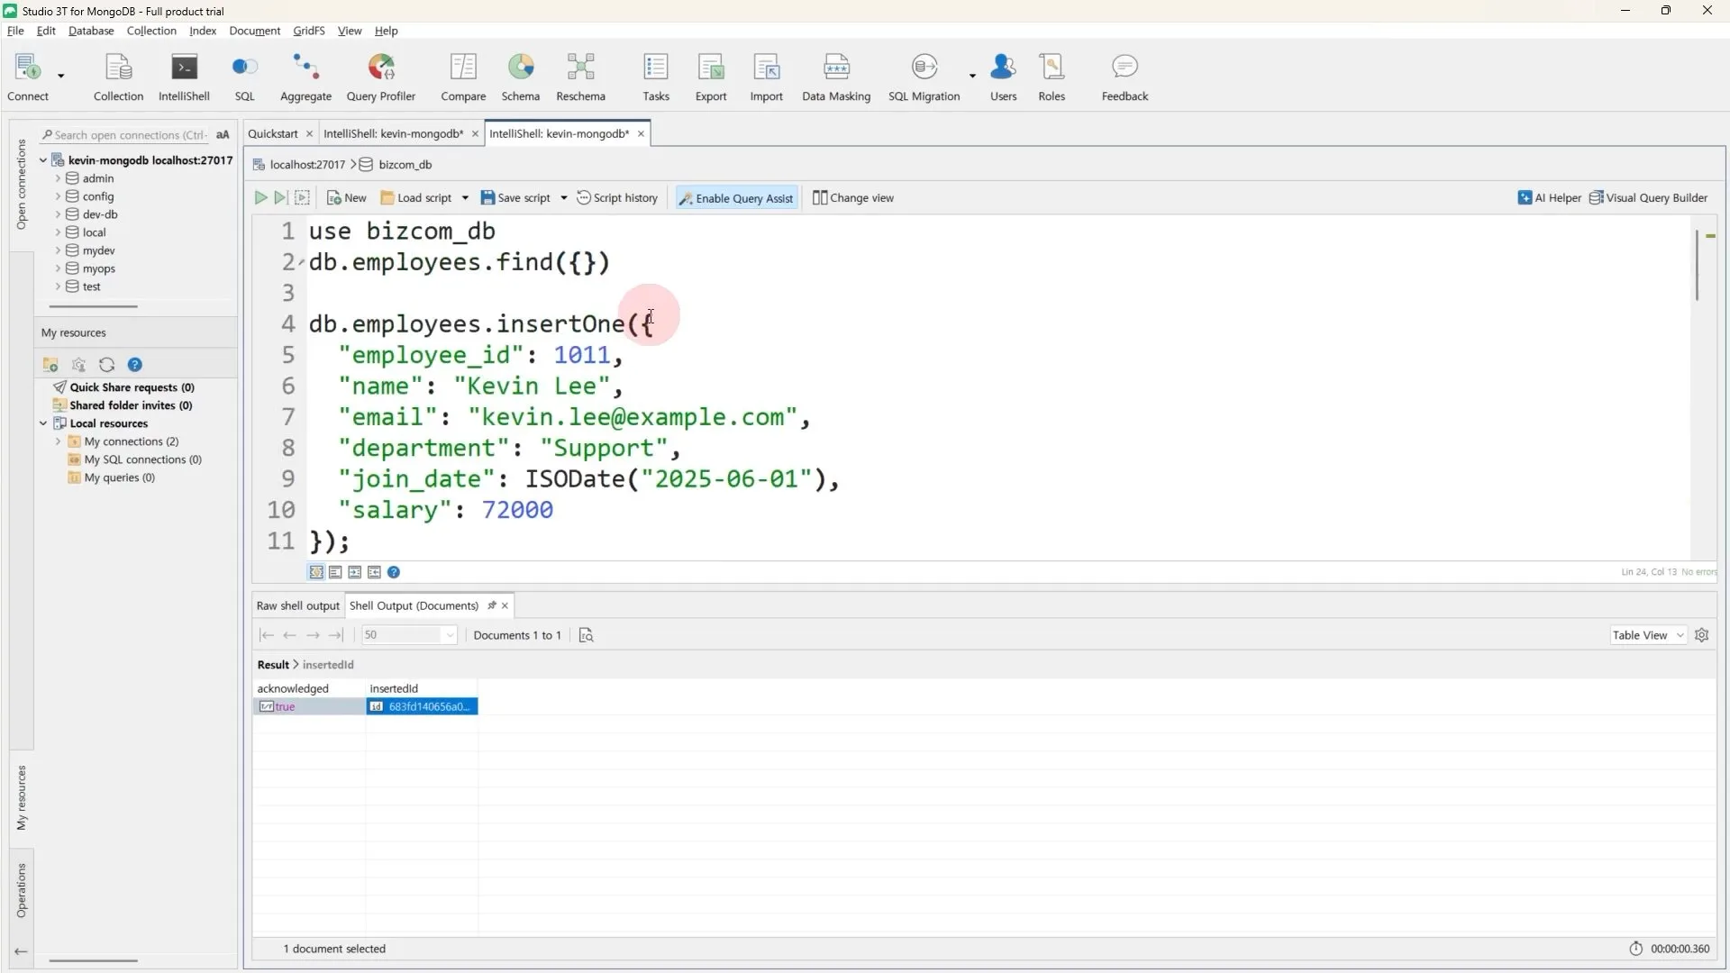Open the SQL Migration tool

pyautogui.click(x=924, y=77)
